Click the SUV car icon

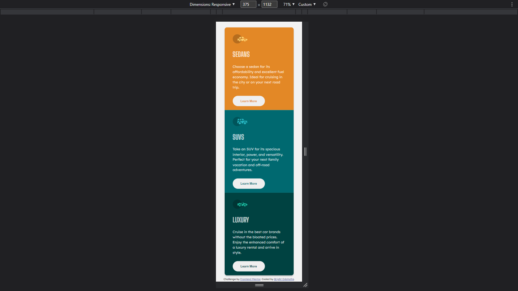tap(240, 122)
